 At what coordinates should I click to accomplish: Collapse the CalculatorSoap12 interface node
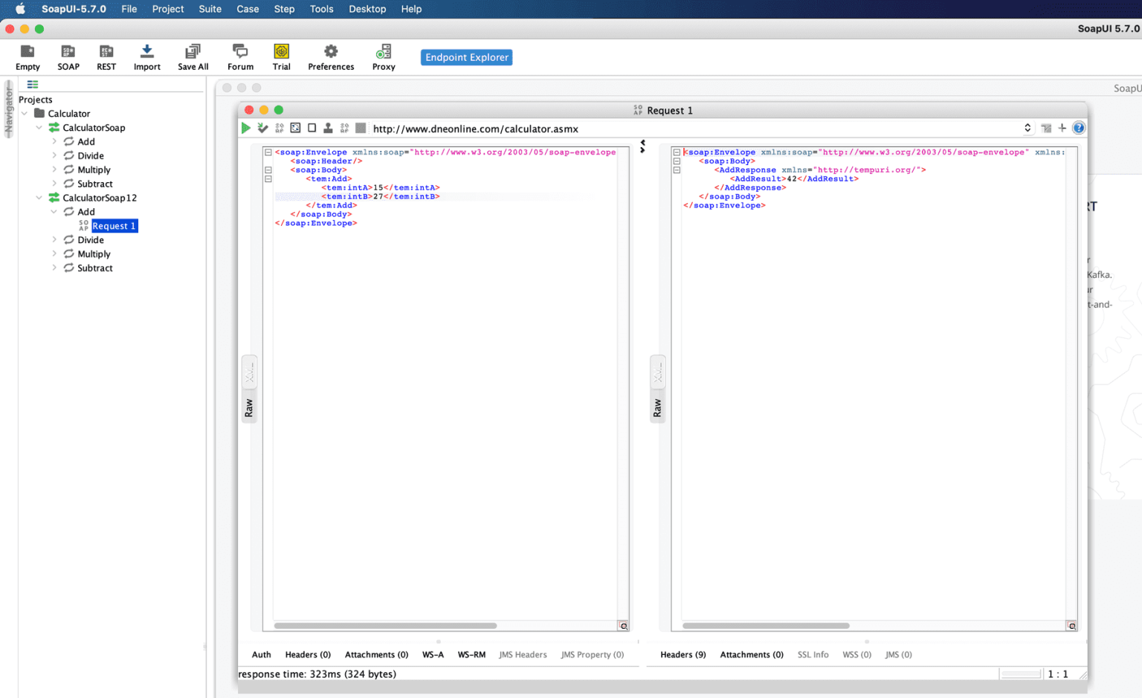[x=39, y=198]
